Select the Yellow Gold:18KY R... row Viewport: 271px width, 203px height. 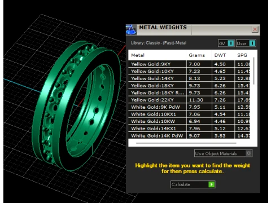coord(189,92)
